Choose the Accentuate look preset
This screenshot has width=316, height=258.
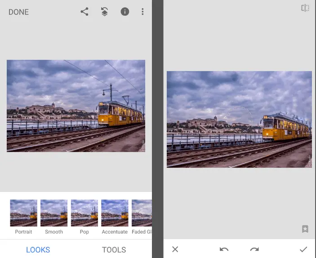coord(115,213)
